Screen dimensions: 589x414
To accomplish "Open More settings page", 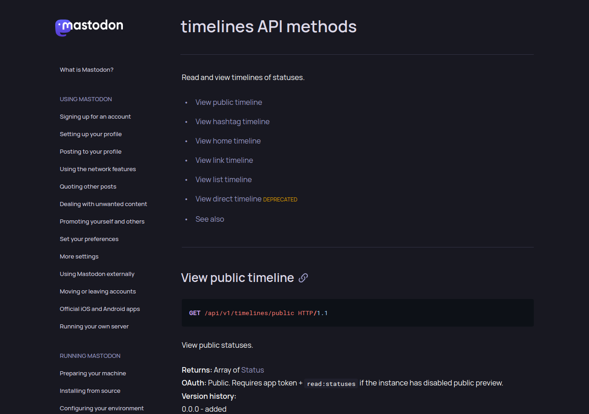I will tap(79, 257).
